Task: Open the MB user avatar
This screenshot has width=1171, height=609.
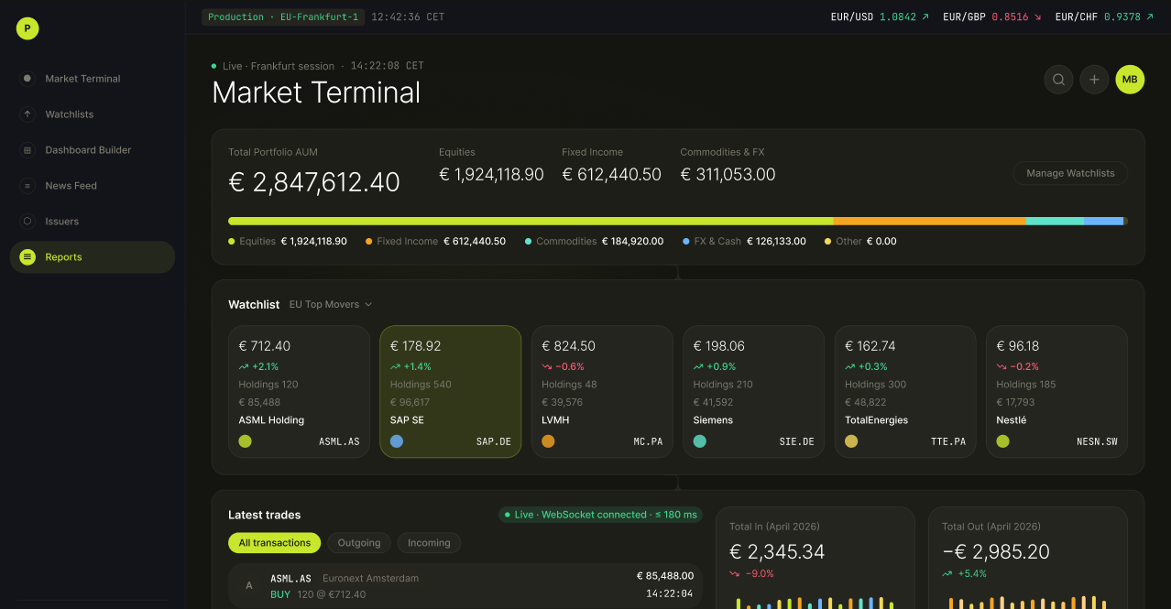Action: (x=1130, y=80)
